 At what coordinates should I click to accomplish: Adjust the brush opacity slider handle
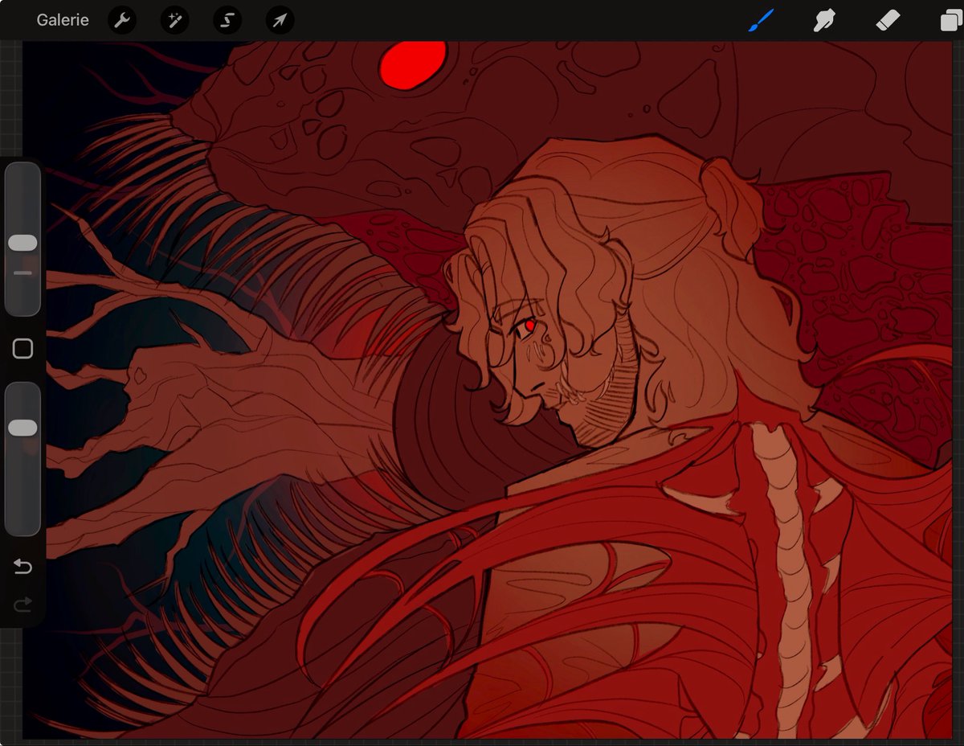point(22,428)
